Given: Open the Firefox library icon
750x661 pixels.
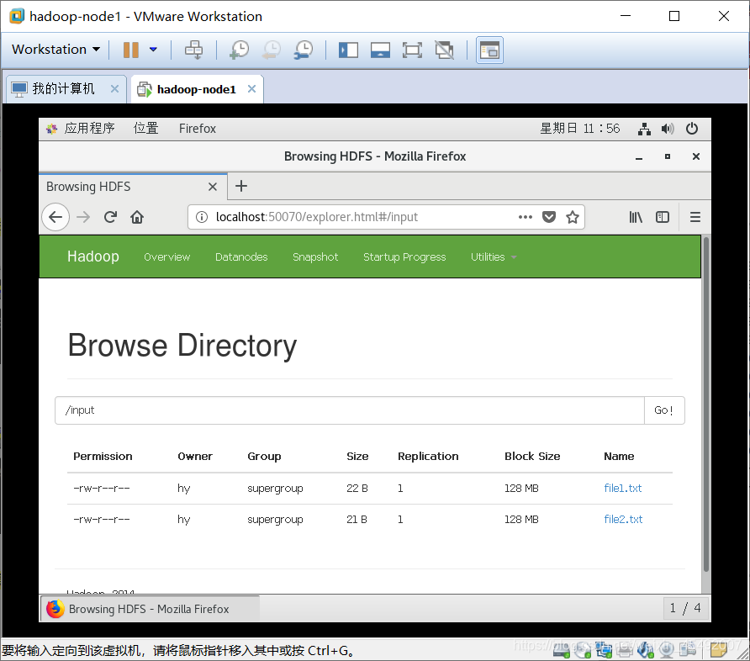Looking at the screenshot, I should (636, 217).
